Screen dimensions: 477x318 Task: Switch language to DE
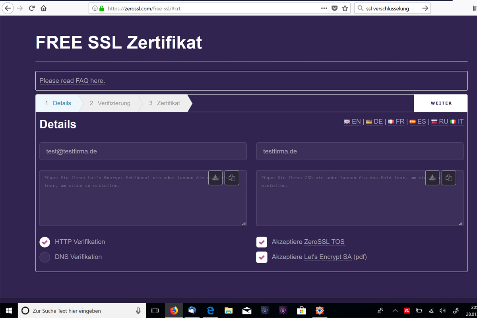(374, 122)
